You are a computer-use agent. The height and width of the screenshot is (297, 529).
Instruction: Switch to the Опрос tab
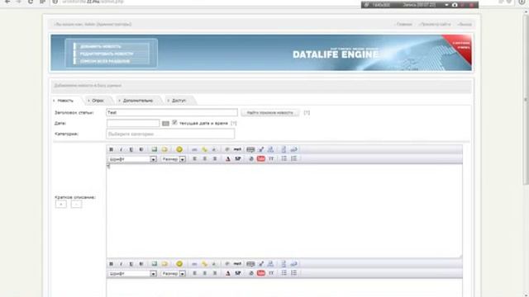pyautogui.click(x=98, y=101)
